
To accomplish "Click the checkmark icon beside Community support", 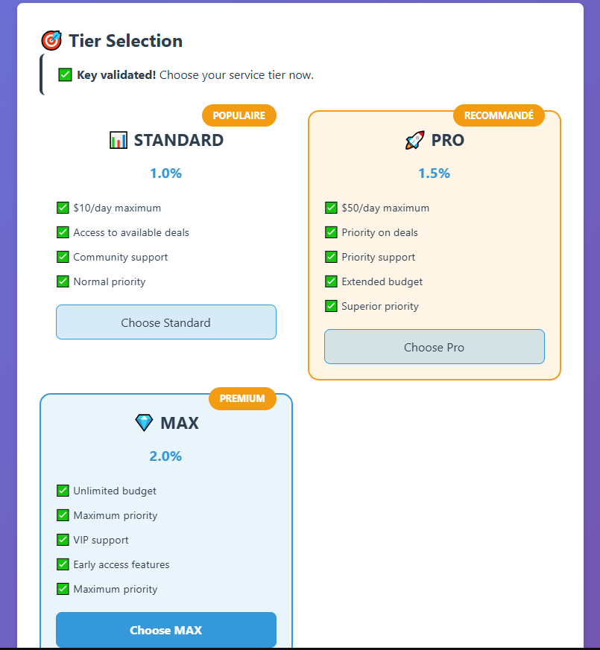I will [63, 257].
